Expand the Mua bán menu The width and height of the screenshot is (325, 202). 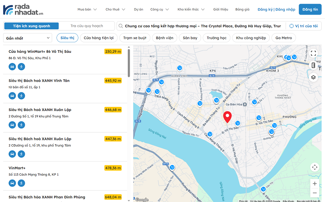[87, 9]
